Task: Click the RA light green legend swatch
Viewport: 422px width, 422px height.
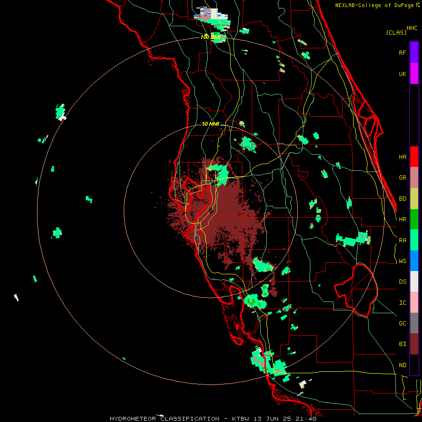Action: click(414, 240)
